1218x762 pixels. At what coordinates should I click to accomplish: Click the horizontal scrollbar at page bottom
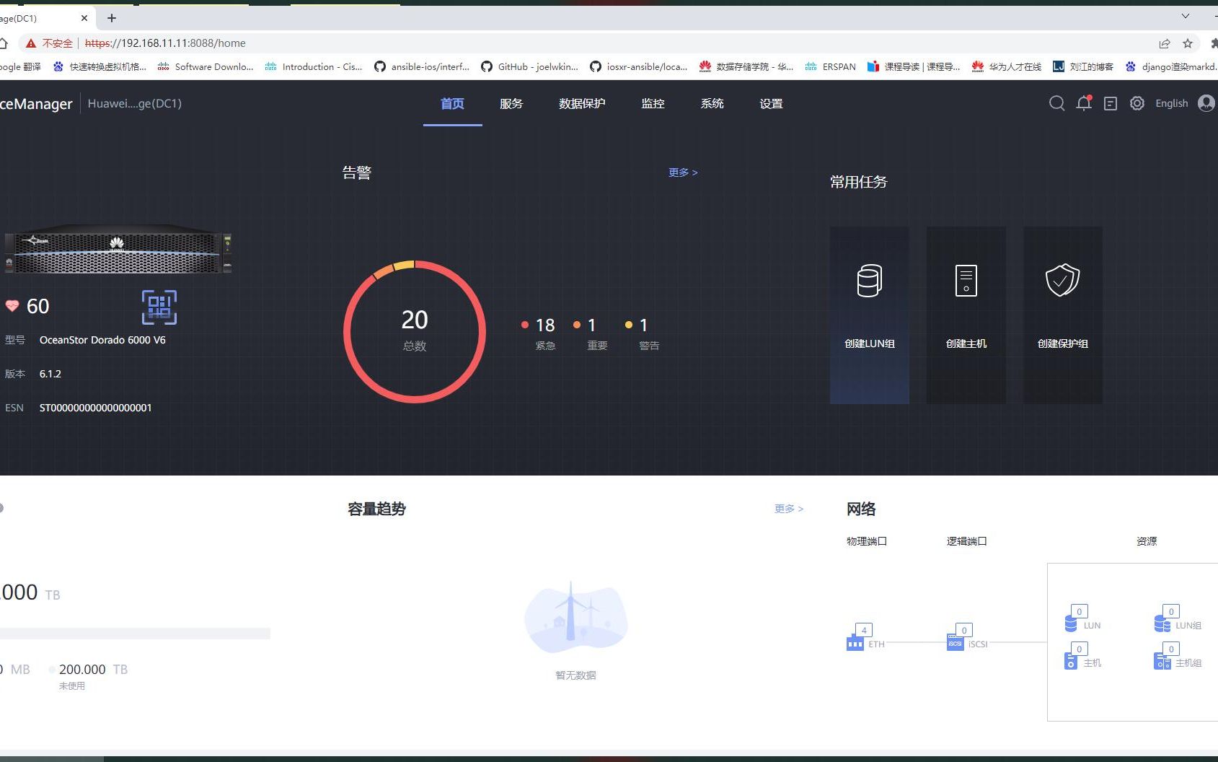click(52, 758)
